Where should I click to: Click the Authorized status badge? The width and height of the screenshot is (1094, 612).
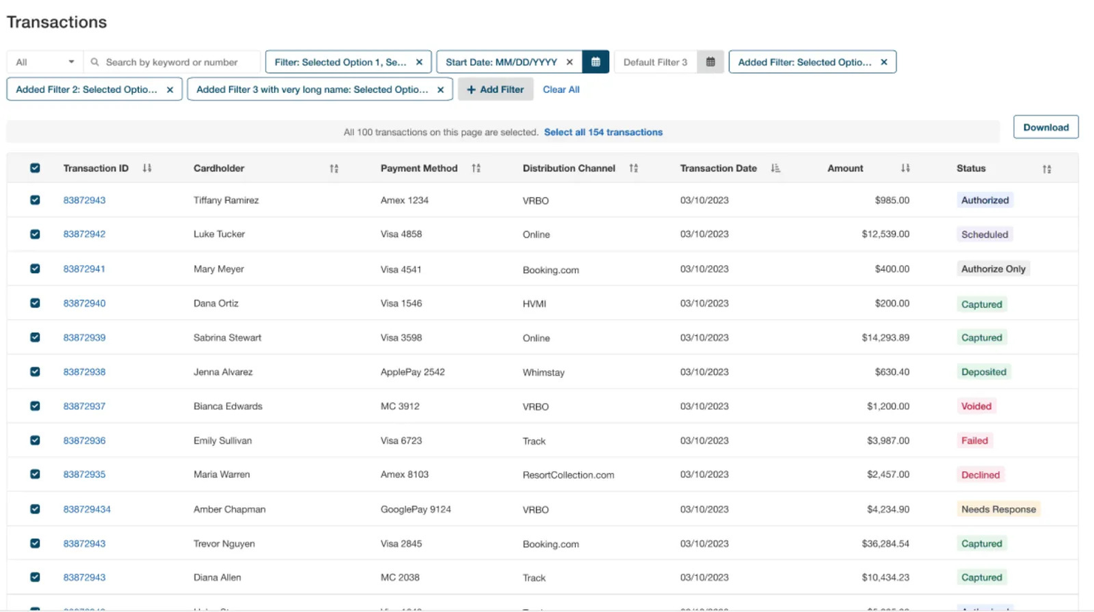985,200
